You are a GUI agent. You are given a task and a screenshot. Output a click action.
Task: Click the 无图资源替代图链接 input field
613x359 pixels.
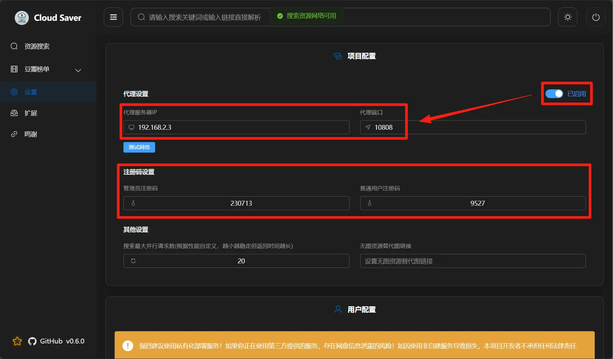(473, 261)
